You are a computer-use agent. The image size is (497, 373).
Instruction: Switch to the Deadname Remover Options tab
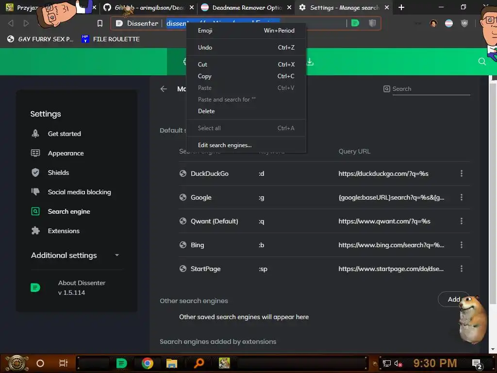tap(246, 7)
